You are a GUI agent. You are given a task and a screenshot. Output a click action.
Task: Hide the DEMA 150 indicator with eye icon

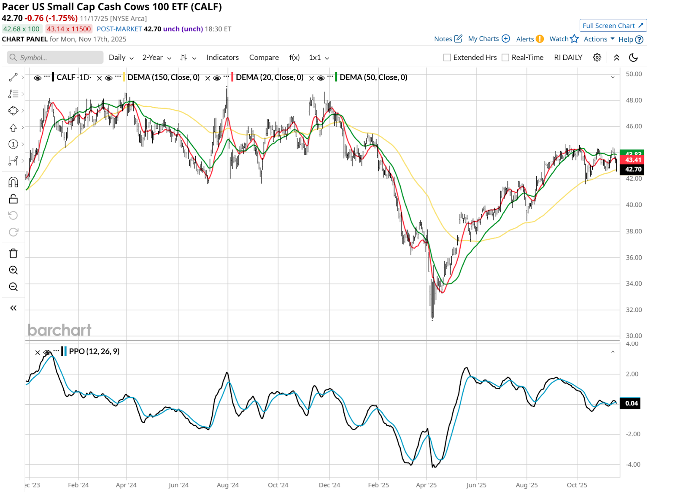[108, 78]
